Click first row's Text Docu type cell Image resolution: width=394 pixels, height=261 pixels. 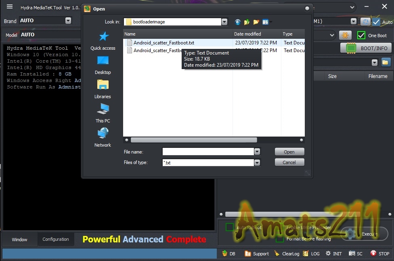[294, 43]
